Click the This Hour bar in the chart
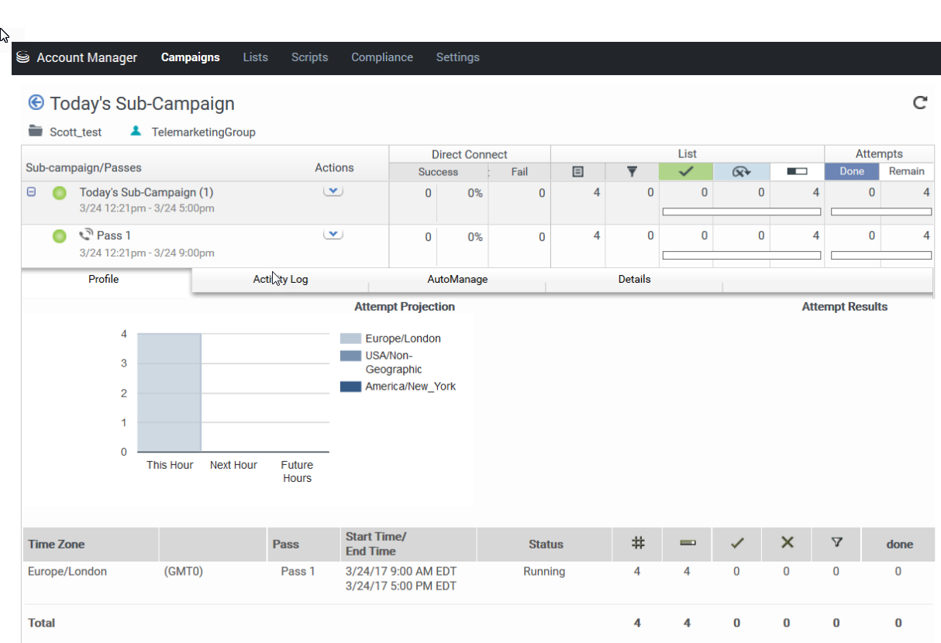This screenshot has height=643, width=941. pos(170,393)
